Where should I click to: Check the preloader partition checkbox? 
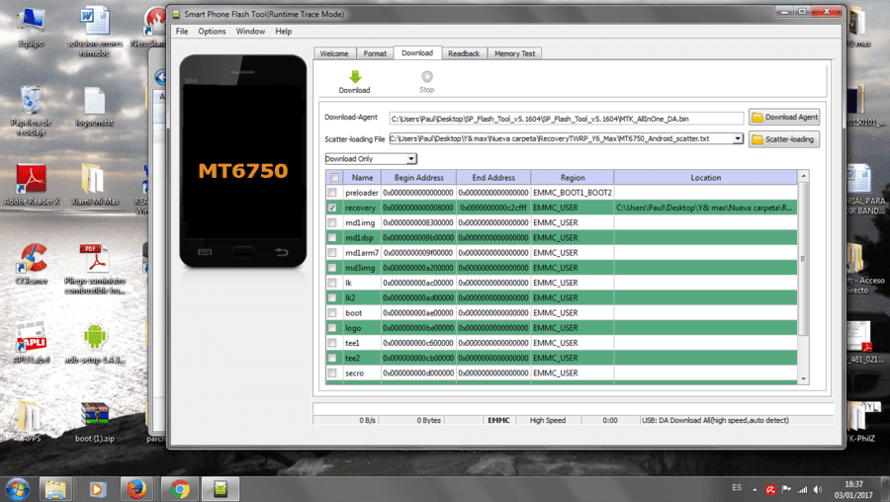click(332, 193)
